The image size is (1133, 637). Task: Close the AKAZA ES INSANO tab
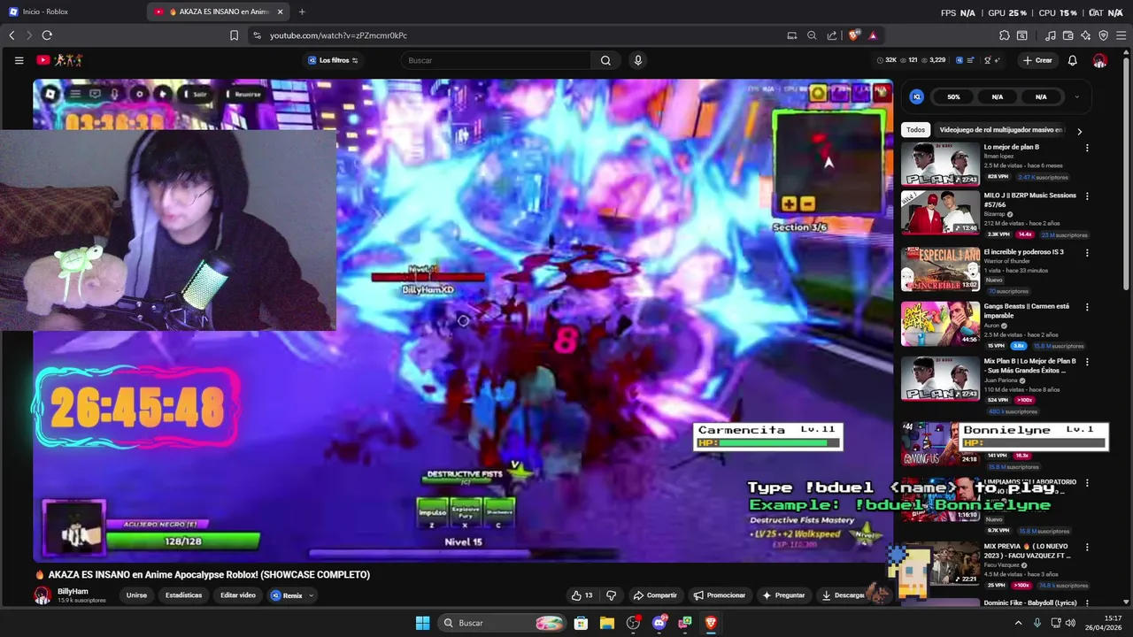[x=281, y=12]
